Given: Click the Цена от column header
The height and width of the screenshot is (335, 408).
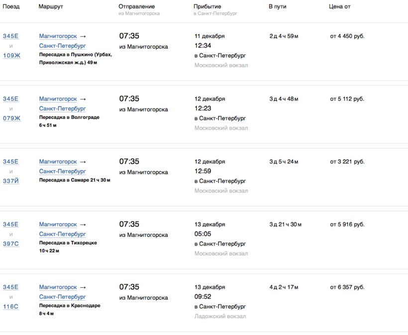Looking at the screenshot, I should click(339, 6).
